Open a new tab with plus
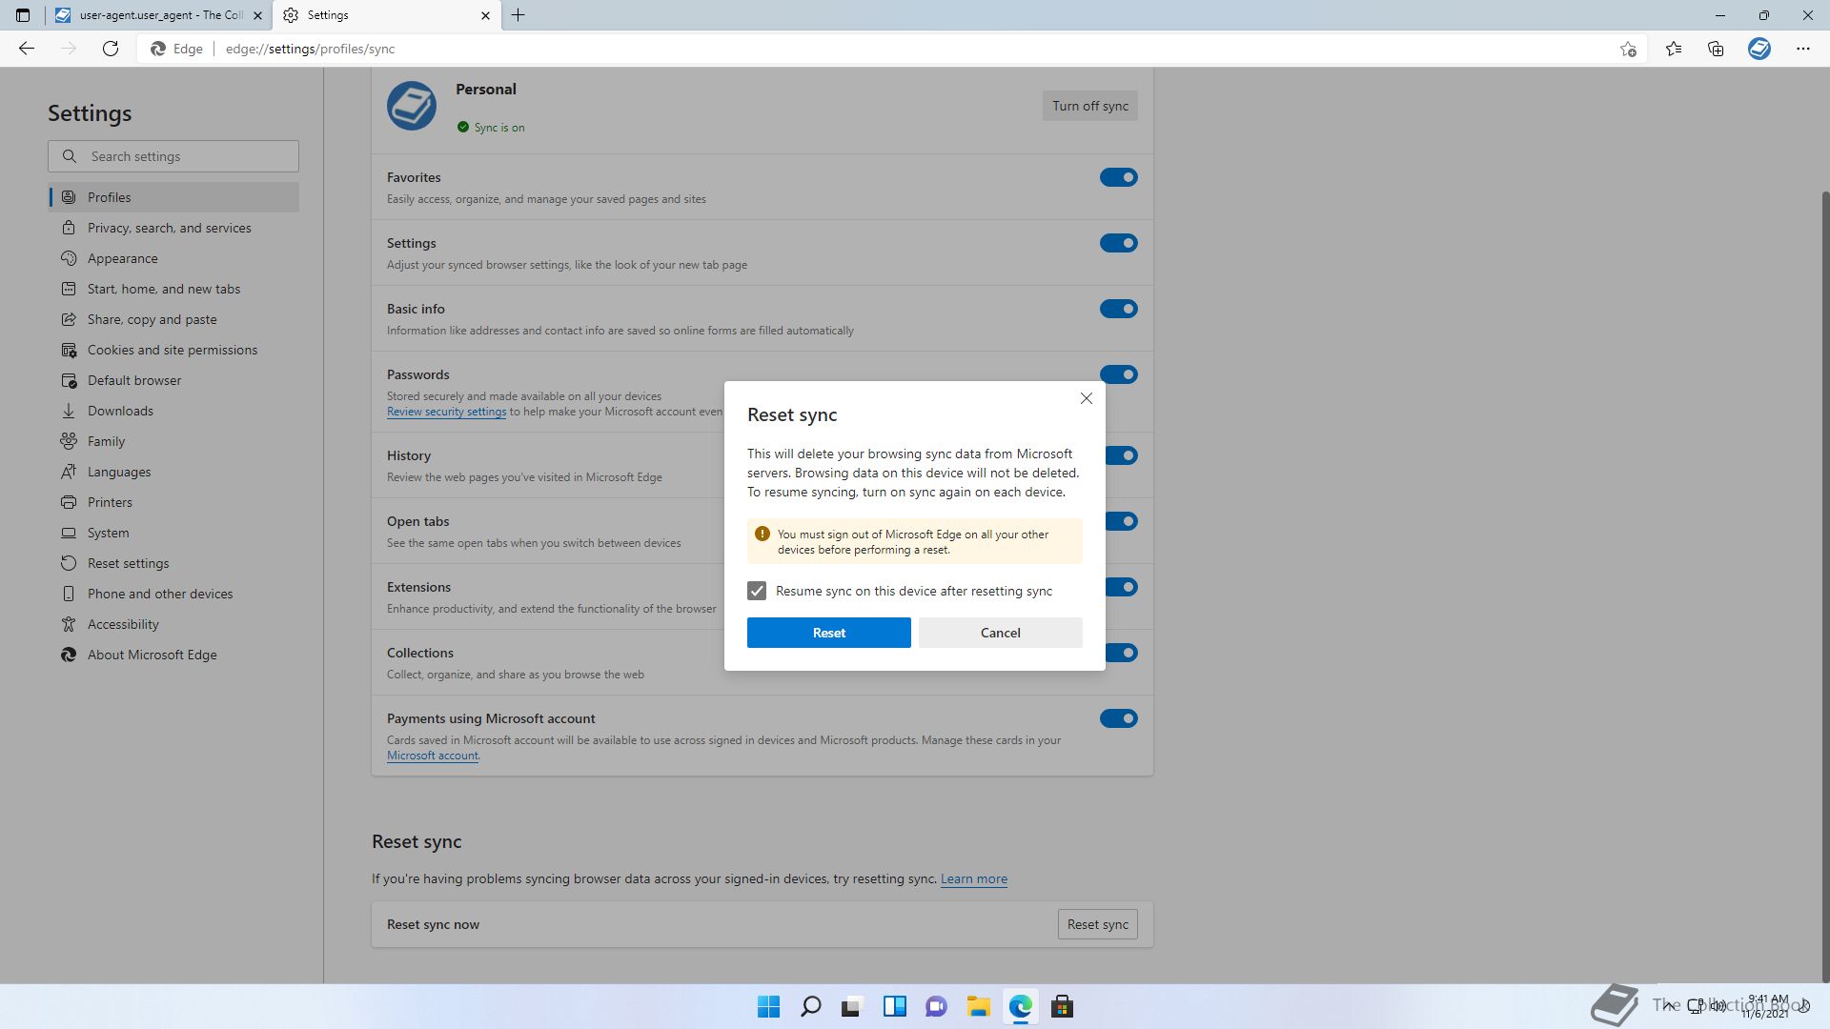 click(x=518, y=15)
